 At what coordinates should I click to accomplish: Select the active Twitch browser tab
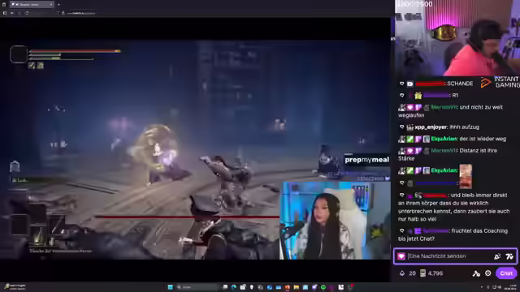(x=32, y=4)
